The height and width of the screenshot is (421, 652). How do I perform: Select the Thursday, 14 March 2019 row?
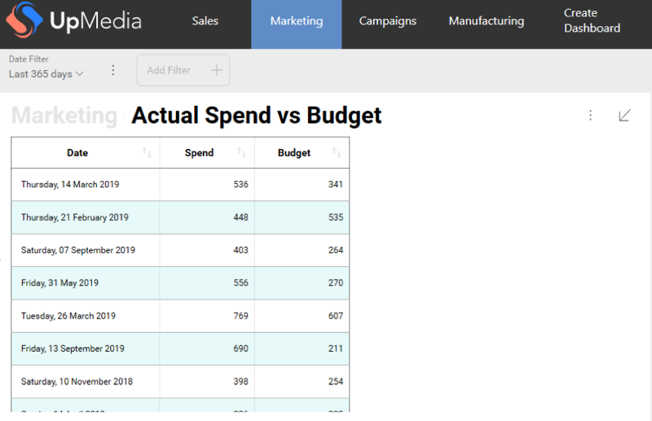70,185
